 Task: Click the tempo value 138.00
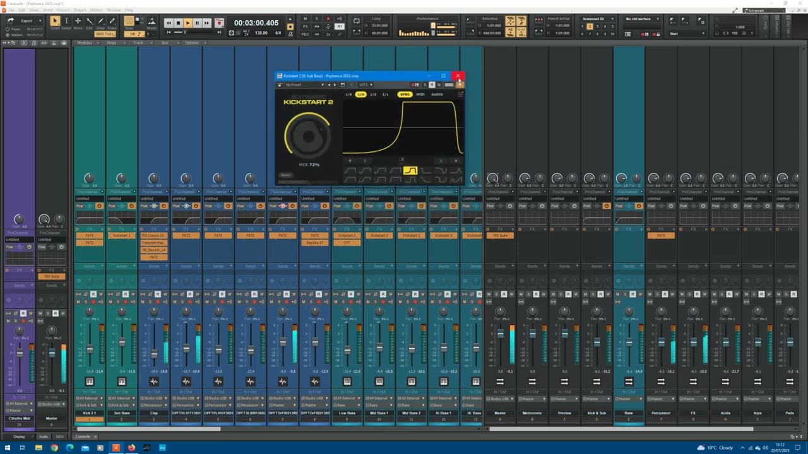click(260, 33)
